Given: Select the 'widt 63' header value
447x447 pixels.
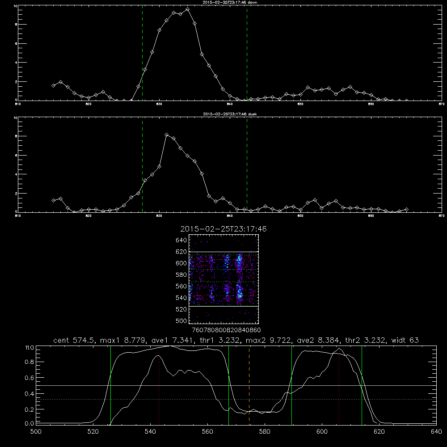Looking at the screenshot, I should point(405,340).
